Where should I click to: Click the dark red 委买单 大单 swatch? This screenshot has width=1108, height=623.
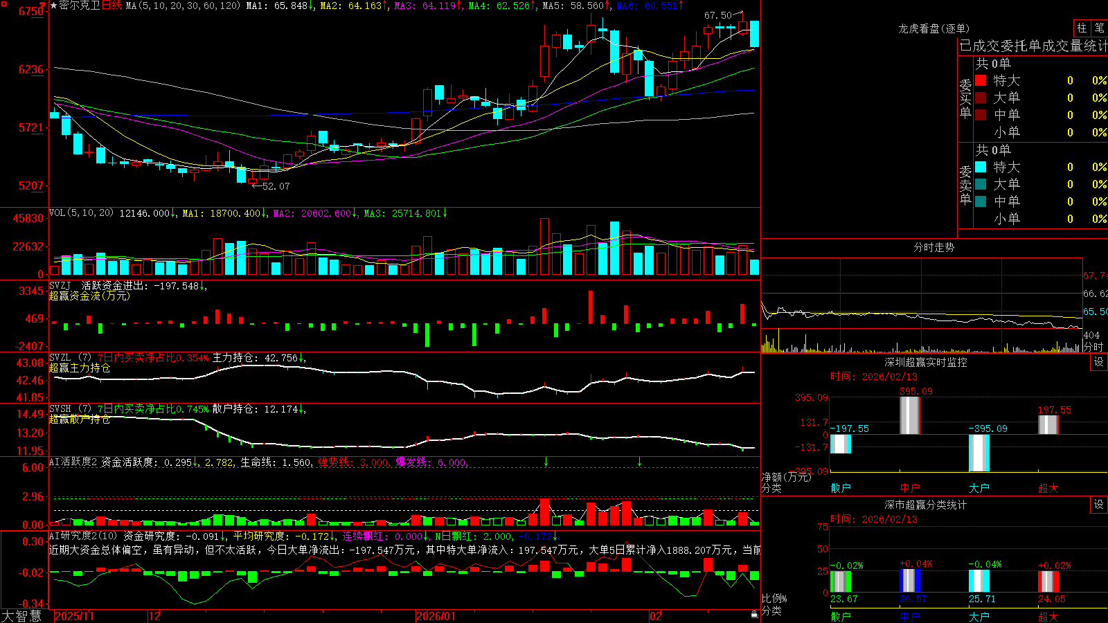[x=981, y=98]
